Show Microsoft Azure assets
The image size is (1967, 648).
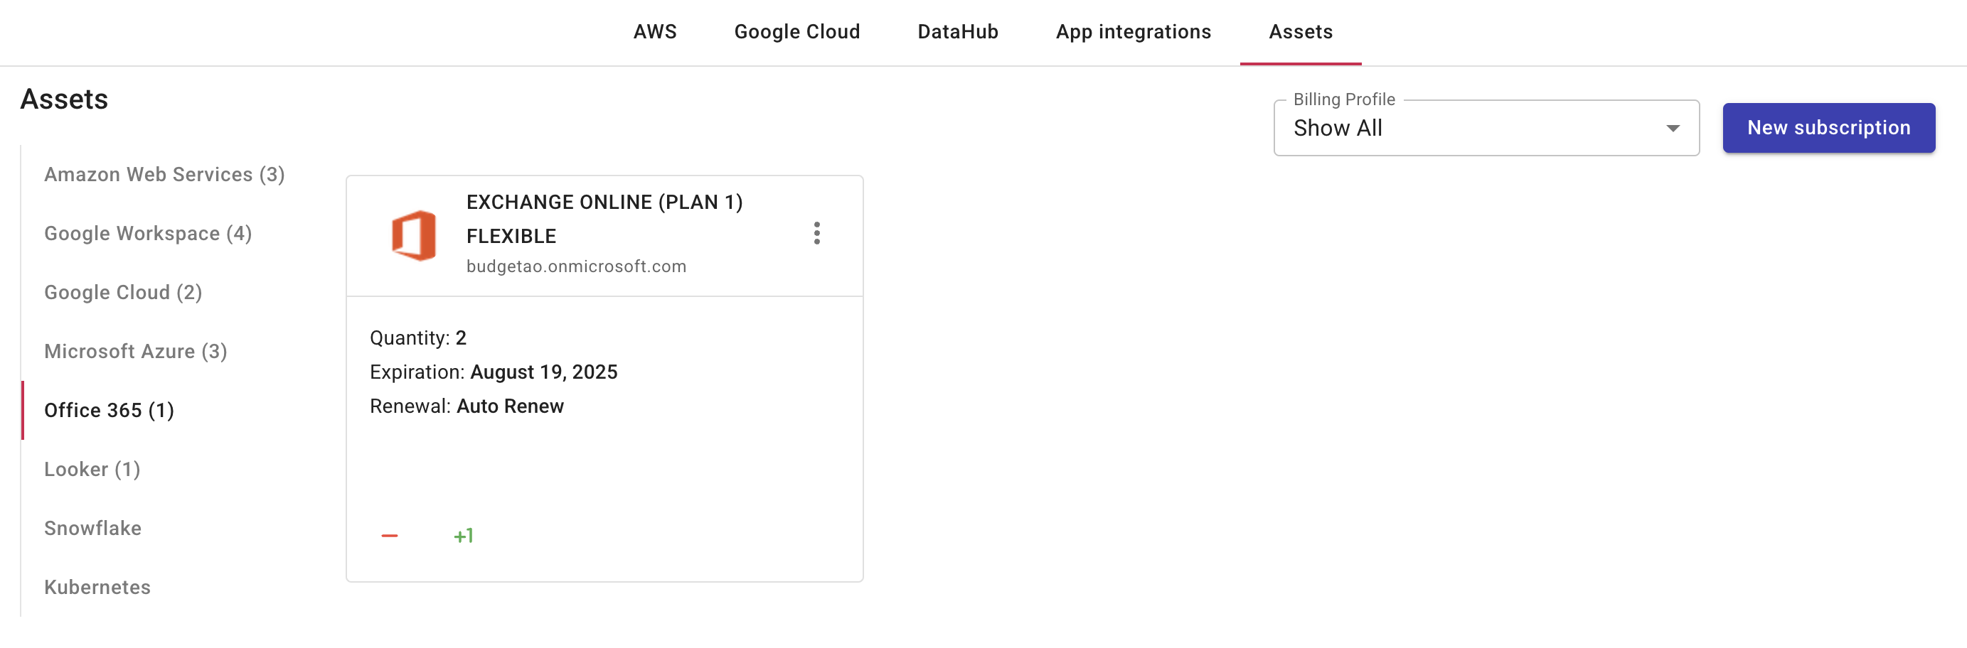click(135, 351)
